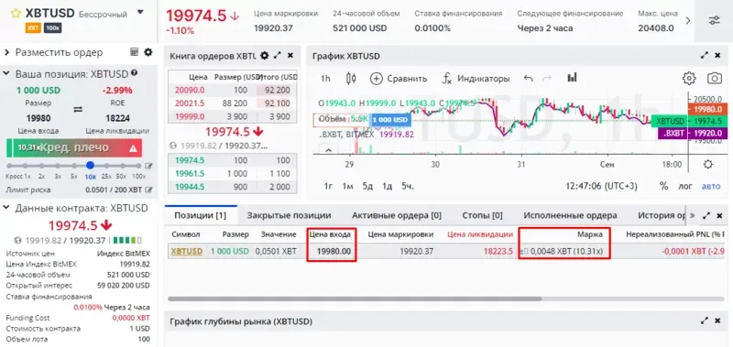Close the График глубины рынка panel
The image size is (733, 347).
click(x=717, y=320)
